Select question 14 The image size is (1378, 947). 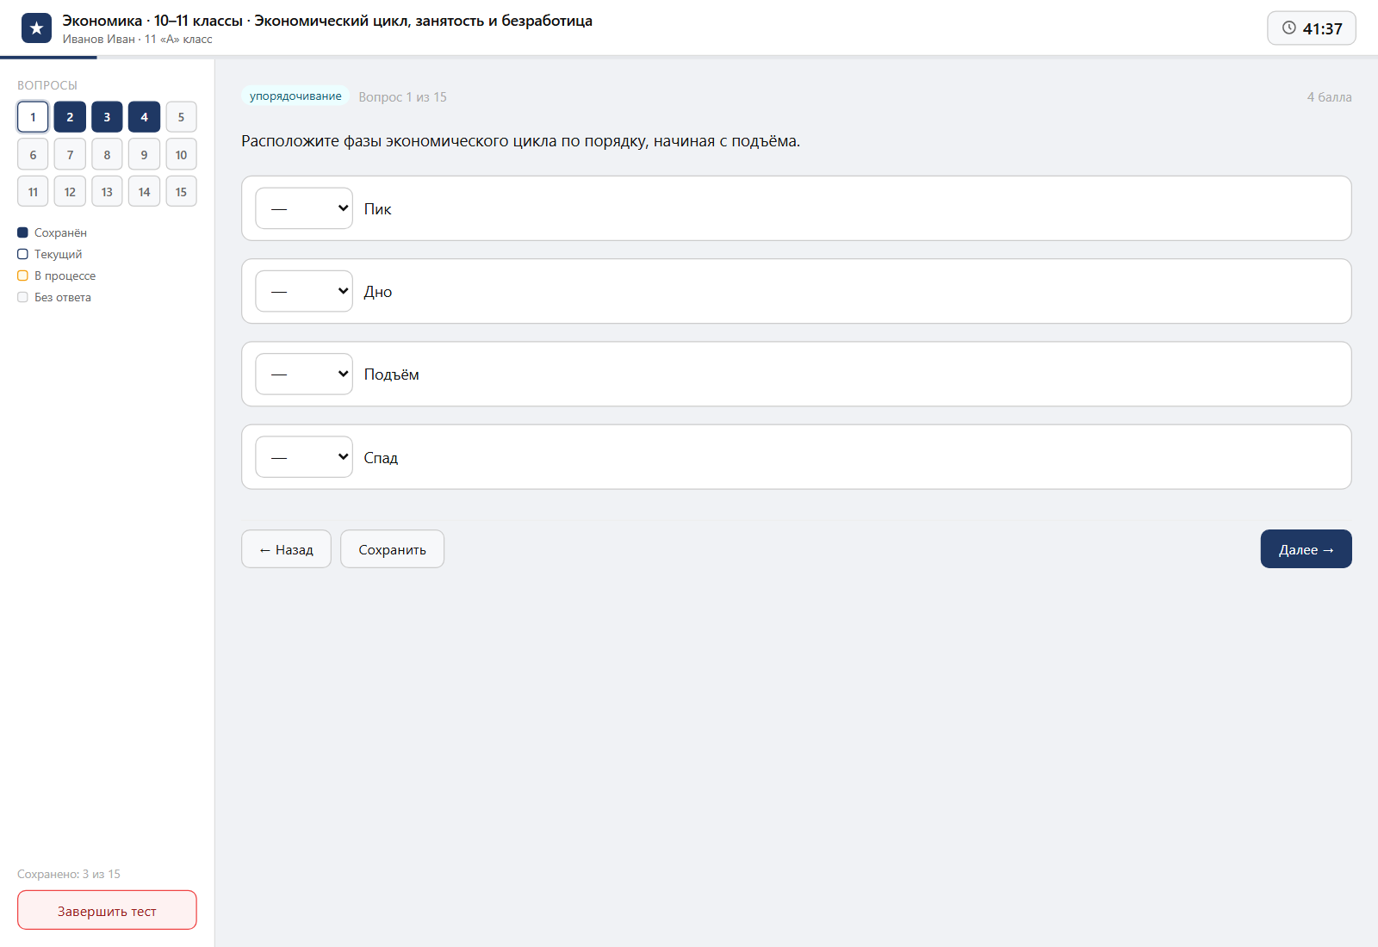pyautogui.click(x=144, y=192)
